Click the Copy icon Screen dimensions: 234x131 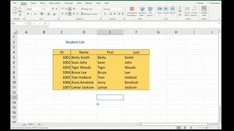coord(20,11)
